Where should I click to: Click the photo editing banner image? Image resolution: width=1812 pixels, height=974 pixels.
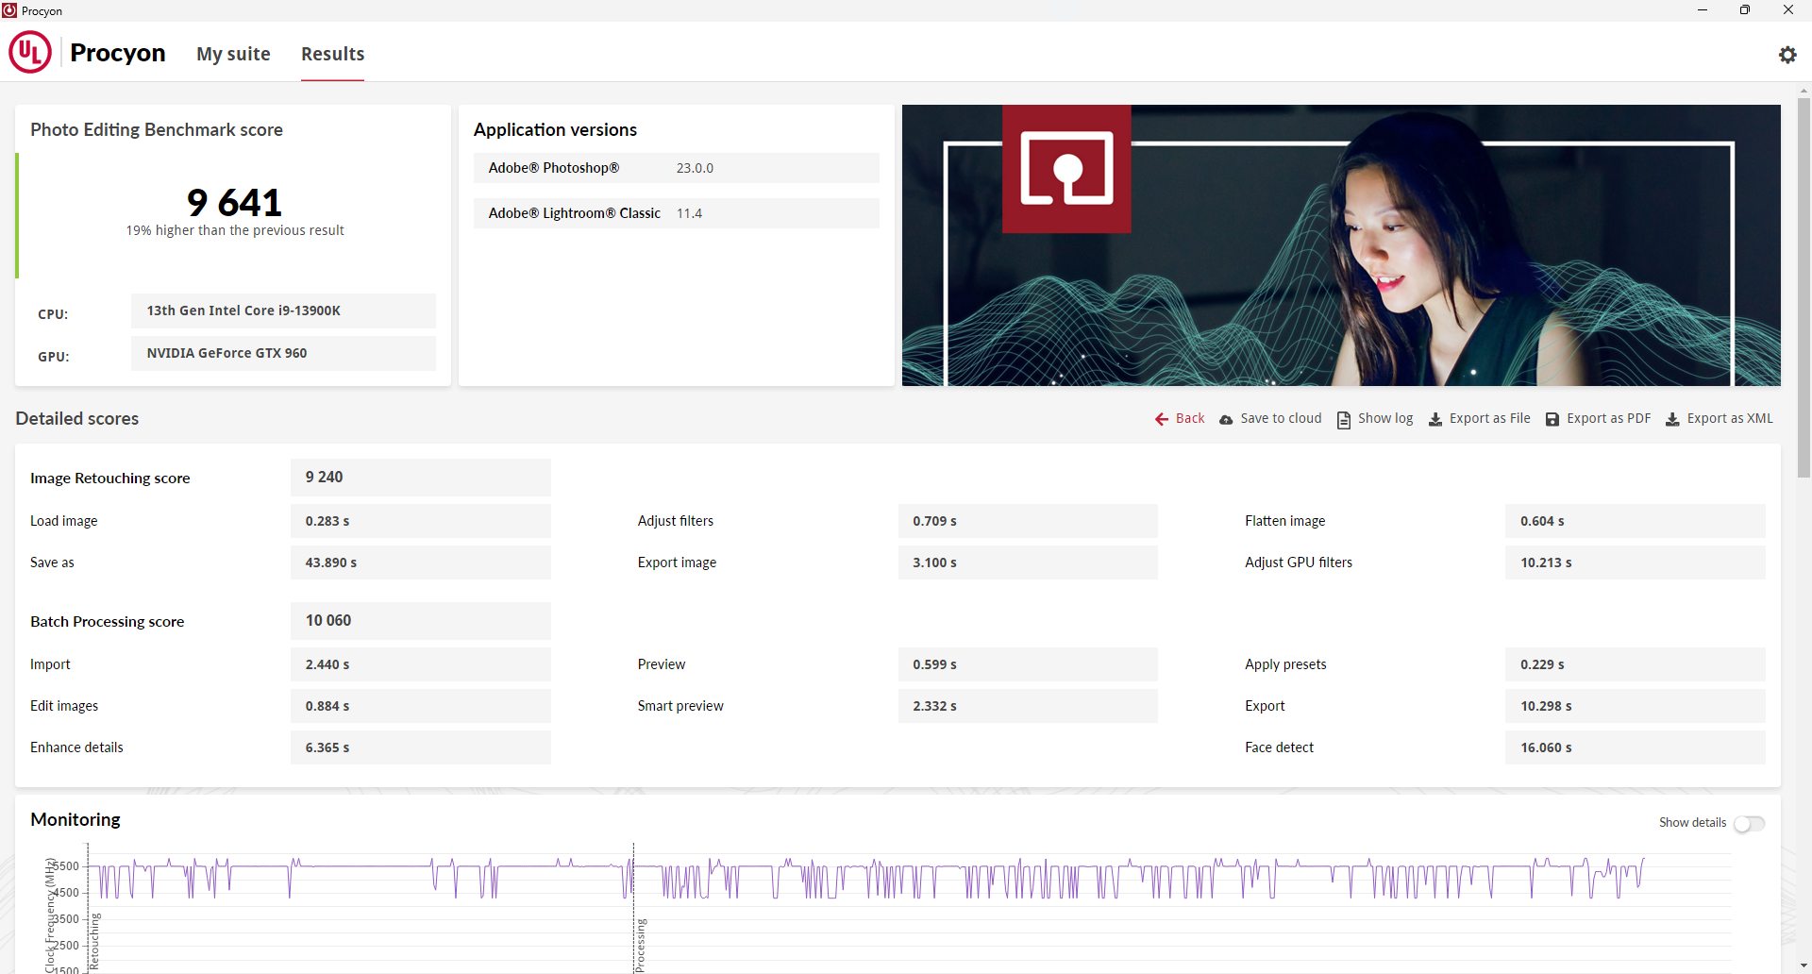point(1341,245)
